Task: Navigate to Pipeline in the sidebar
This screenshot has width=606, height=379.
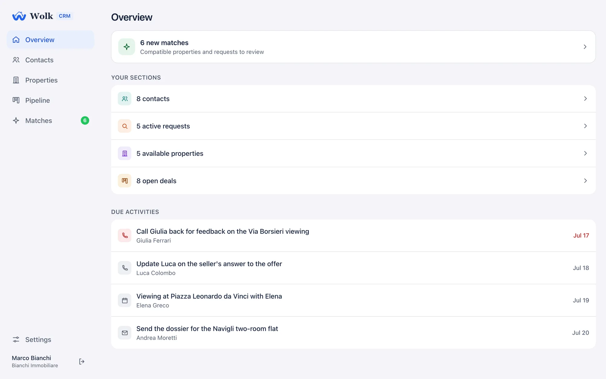Action: click(50, 100)
